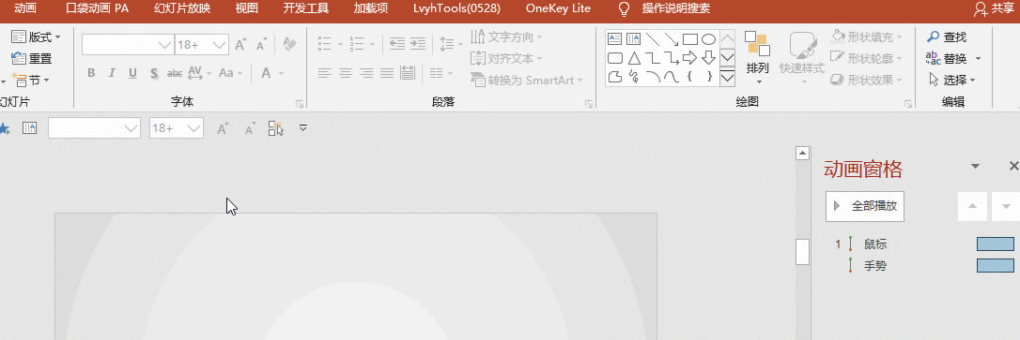Pick the curve shape
The width and height of the screenshot is (1020, 340).
click(x=671, y=77)
